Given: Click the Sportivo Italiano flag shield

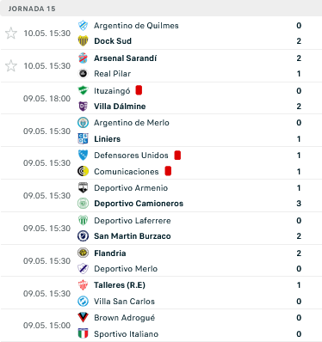Looking at the screenshot, I should click(83, 334).
